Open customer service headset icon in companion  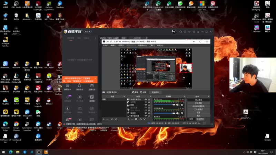point(180,32)
